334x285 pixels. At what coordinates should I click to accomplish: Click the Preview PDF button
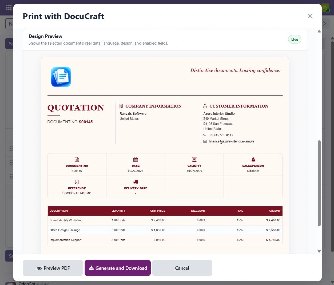(53, 268)
